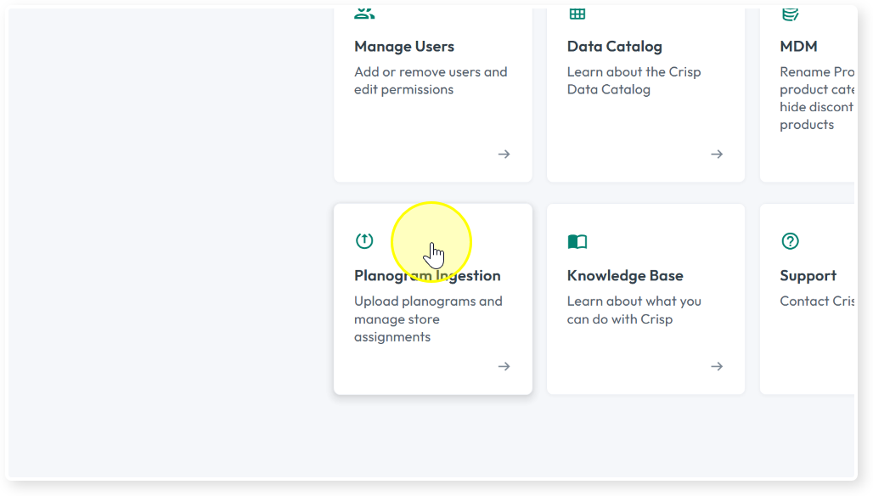Open the MDM heading
The height and width of the screenshot is (496, 873).
point(798,46)
